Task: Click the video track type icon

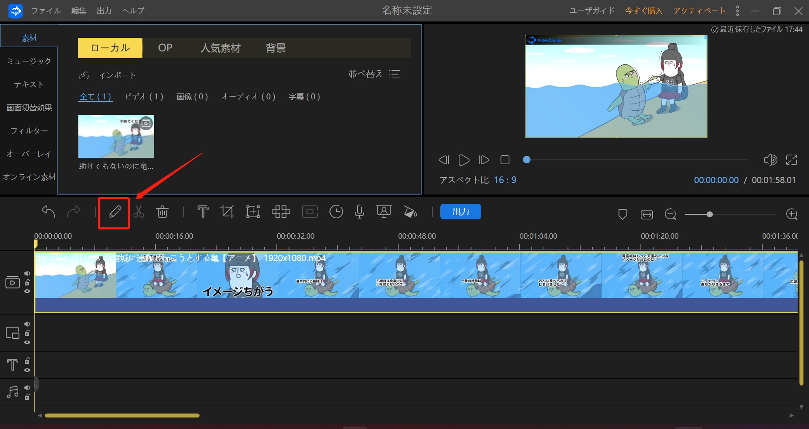Action: point(13,282)
